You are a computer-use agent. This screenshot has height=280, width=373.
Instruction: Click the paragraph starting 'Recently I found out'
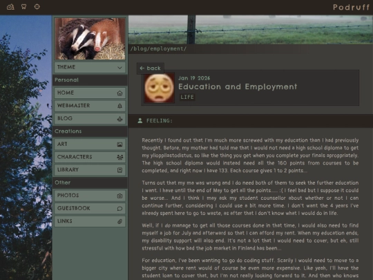click(250, 156)
